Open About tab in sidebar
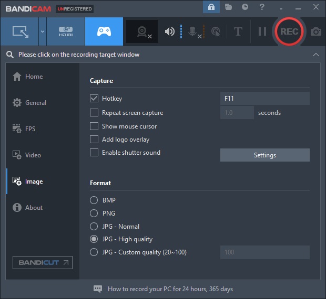Image resolution: width=326 pixels, height=299 pixels. click(x=28, y=208)
